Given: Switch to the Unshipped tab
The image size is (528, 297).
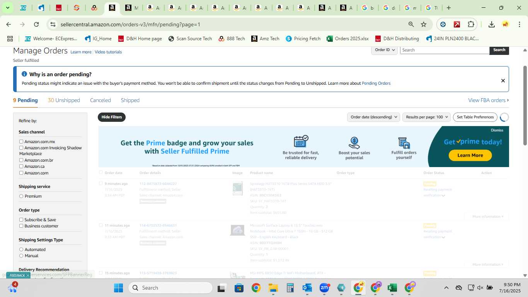Looking at the screenshot, I should point(64,100).
